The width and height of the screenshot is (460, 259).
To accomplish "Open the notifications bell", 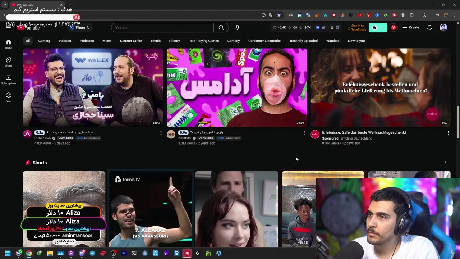I will (x=429, y=27).
